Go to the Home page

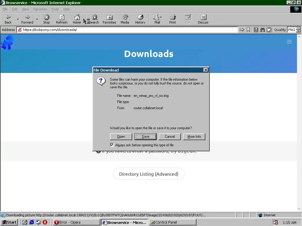pyautogui.click(x=77, y=19)
